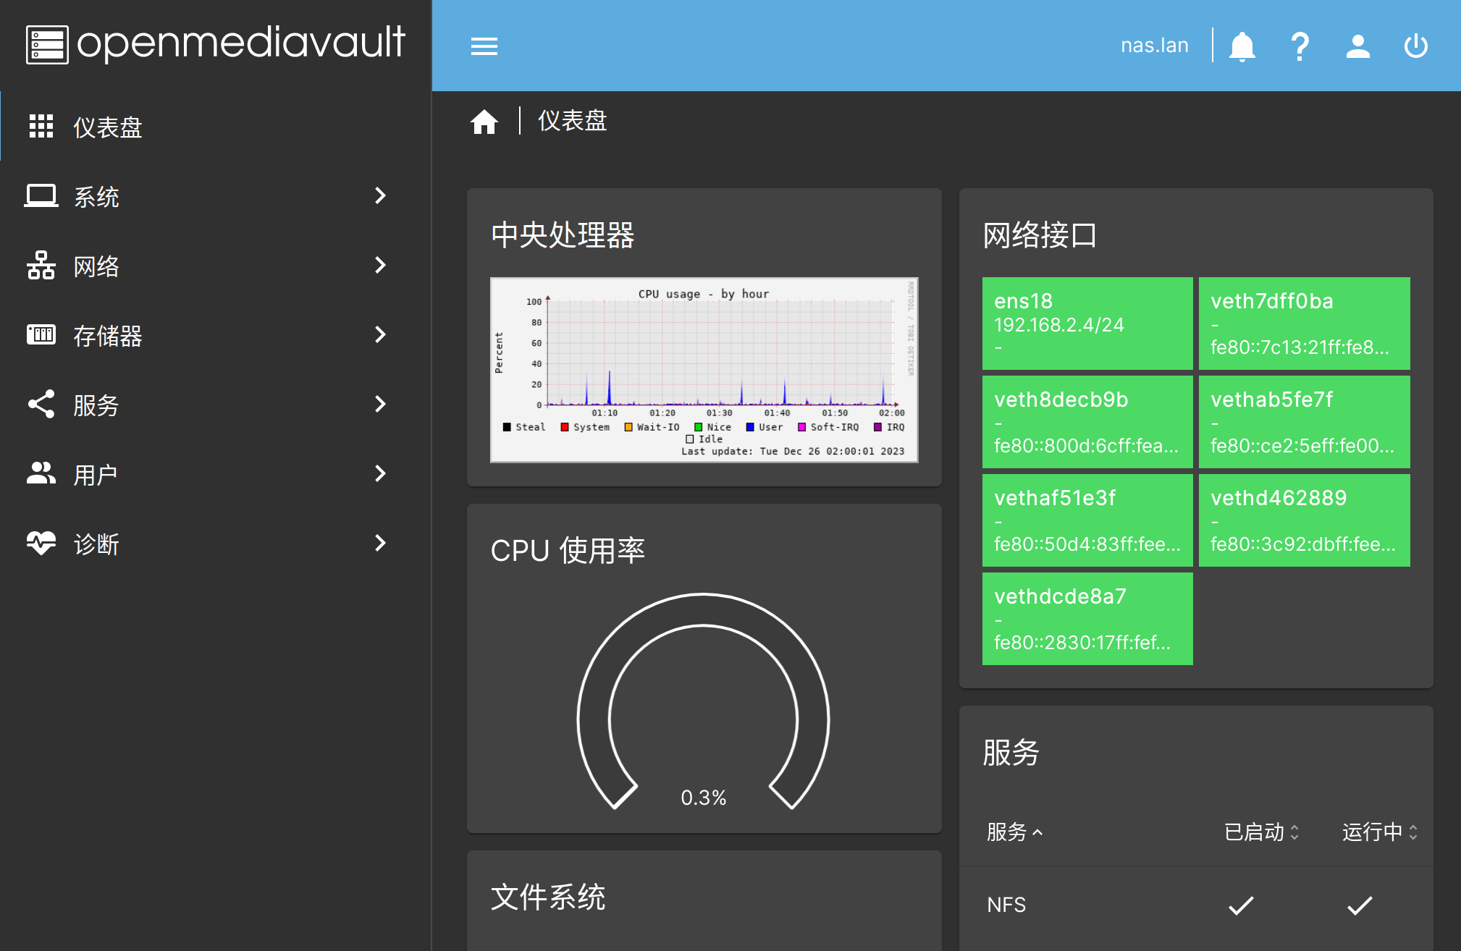1461x951 pixels.
Task: Click the people icon beside 用户
Action: (x=41, y=473)
